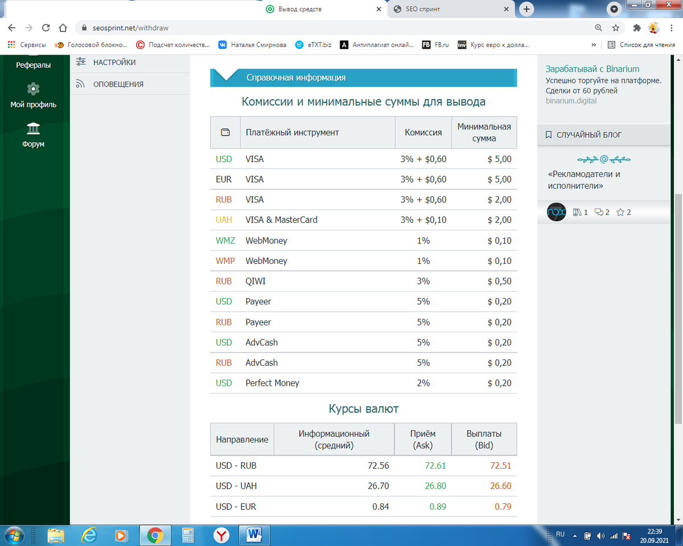Image resolution: width=683 pixels, height=546 pixels.
Task: Open the Курс евро к долла... bookmark
Action: (493, 44)
